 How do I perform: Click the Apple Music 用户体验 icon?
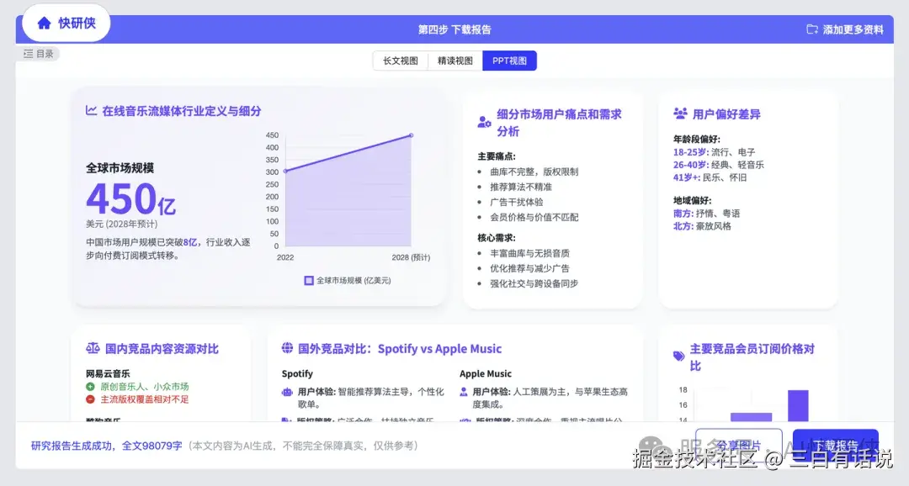click(465, 394)
